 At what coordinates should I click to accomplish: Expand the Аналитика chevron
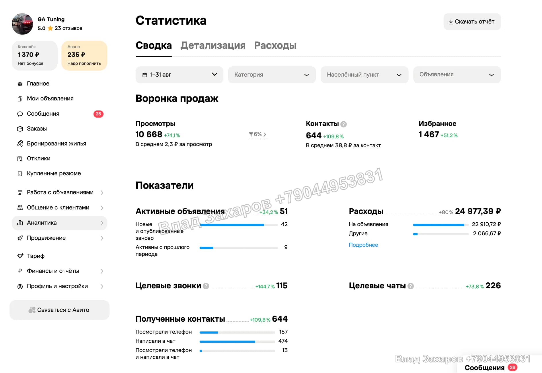pos(102,223)
